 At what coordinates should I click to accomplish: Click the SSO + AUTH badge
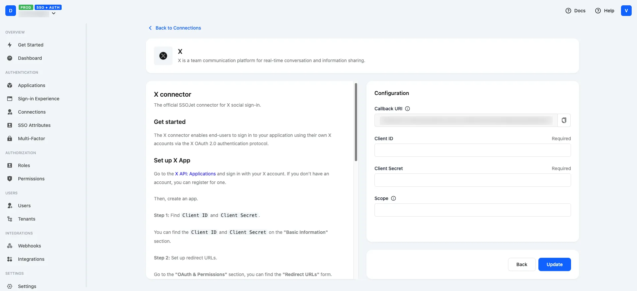[x=48, y=7]
